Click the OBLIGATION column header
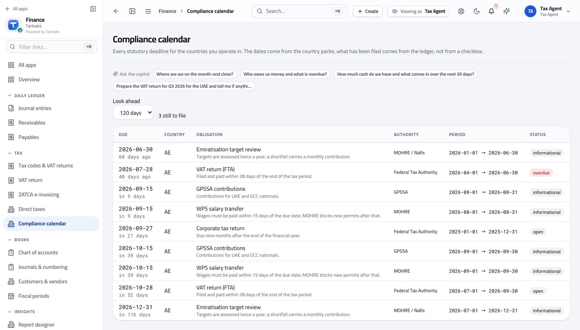580x330 pixels. 210,135
